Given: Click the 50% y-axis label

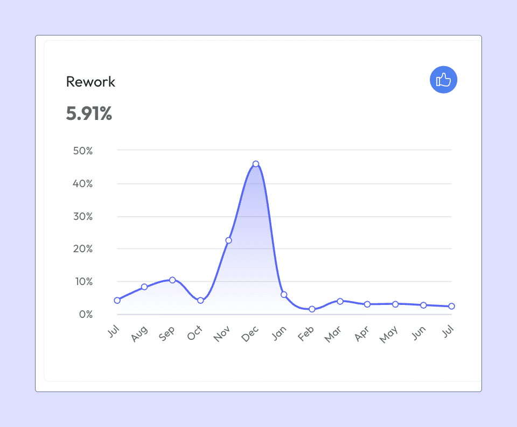Looking at the screenshot, I should pyautogui.click(x=83, y=151).
